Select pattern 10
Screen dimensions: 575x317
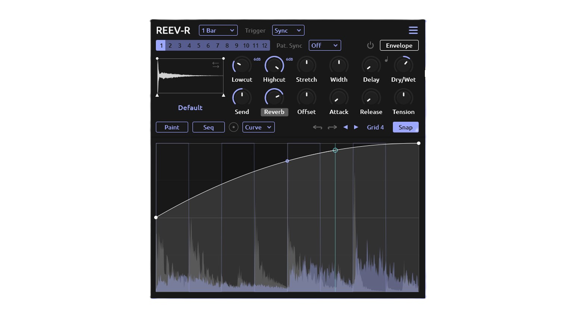[246, 45]
